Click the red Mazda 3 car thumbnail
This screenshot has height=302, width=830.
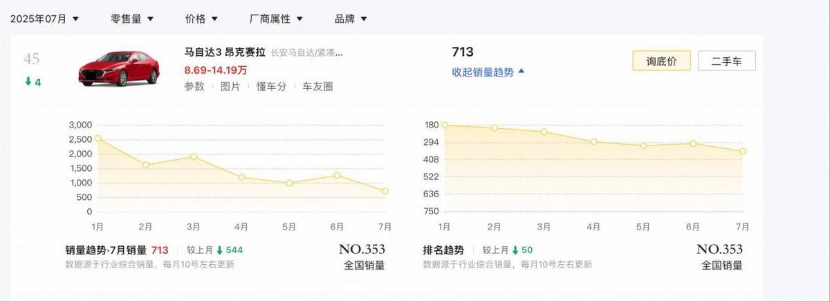tap(119, 68)
